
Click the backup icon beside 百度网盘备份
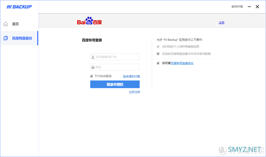(x=5, y=38)
